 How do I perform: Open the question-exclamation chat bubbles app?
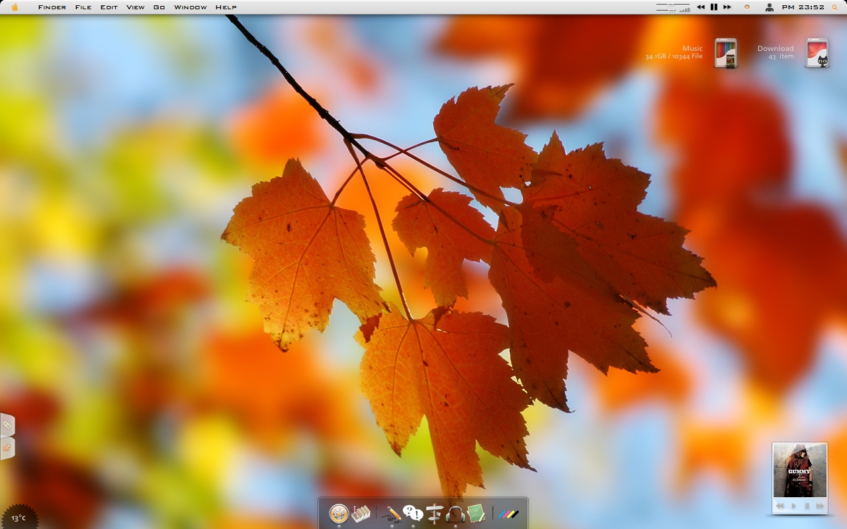(x=413, y=513)
